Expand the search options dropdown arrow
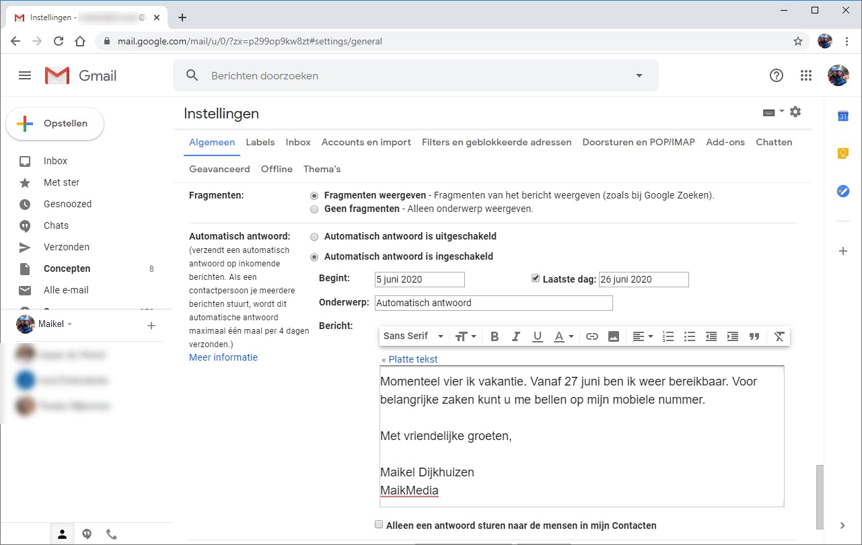862x545 pixels. tap(639, 75)
